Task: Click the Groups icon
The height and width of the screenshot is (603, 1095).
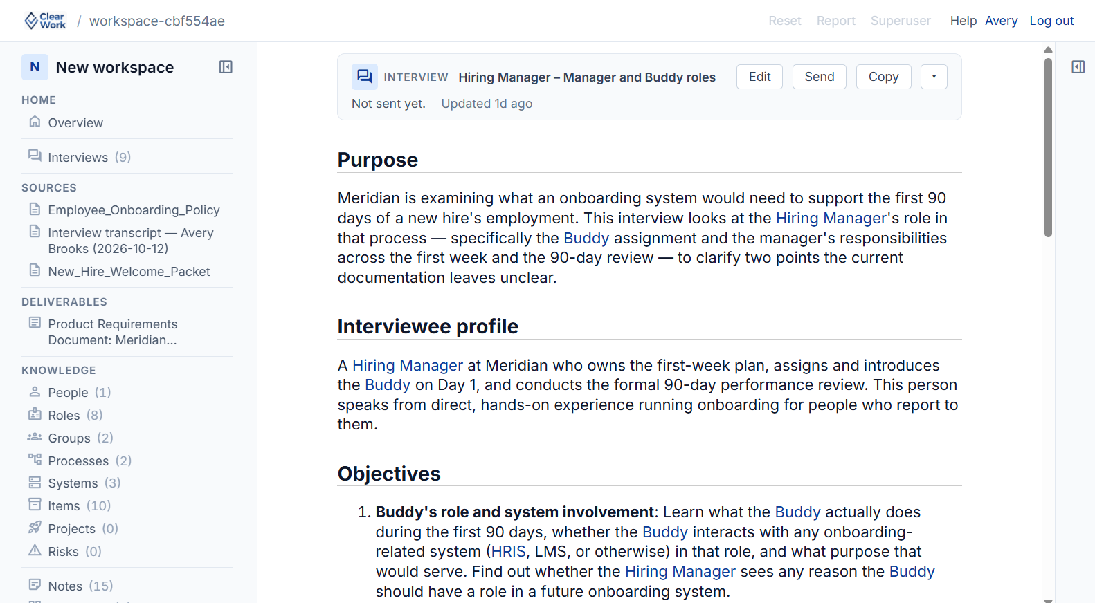Action: (x=35, y=437)
